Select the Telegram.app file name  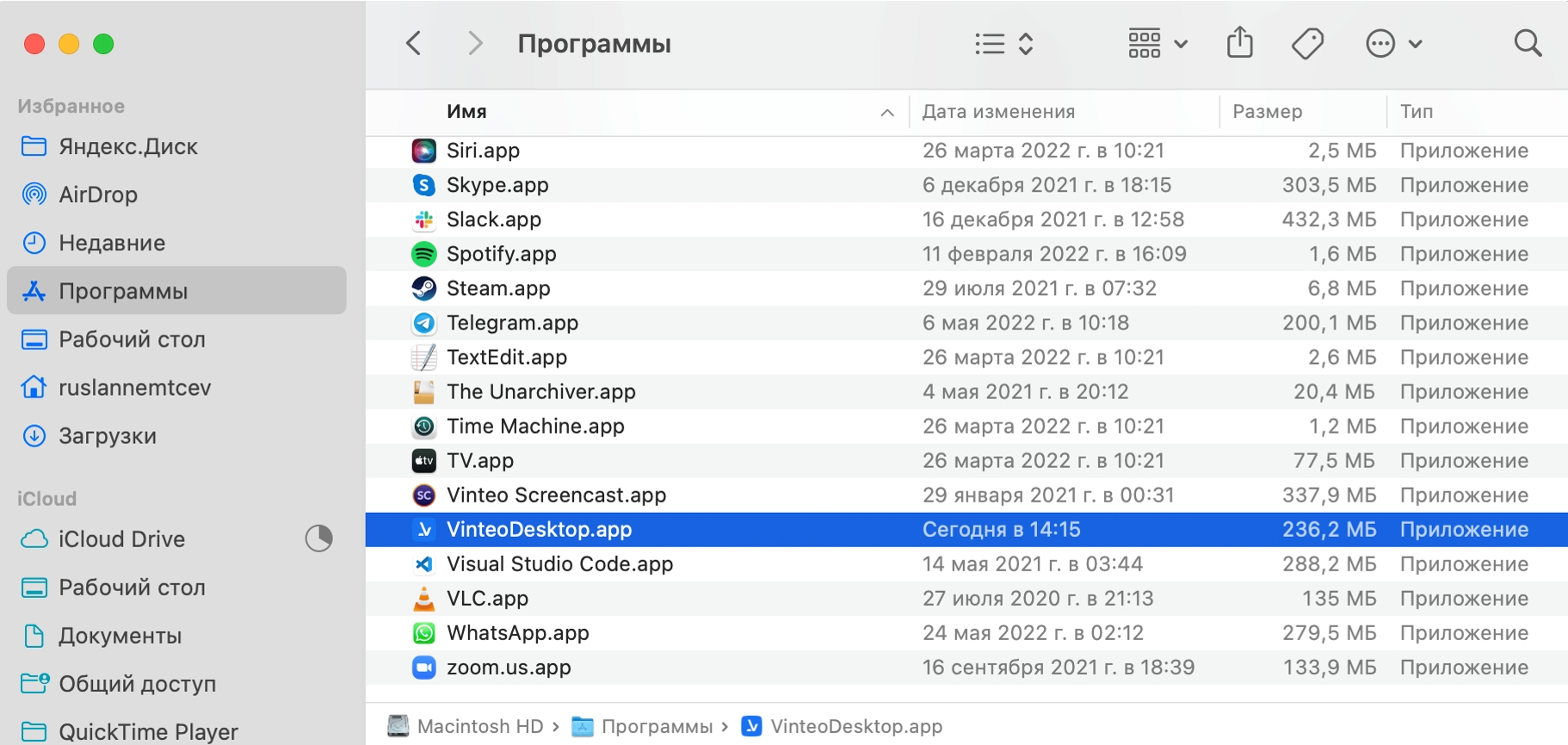(x=512, y=323)
